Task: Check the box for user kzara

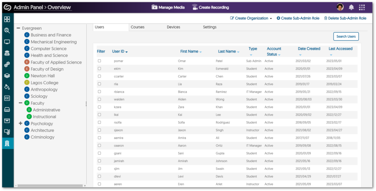Action: coord(100,107)
